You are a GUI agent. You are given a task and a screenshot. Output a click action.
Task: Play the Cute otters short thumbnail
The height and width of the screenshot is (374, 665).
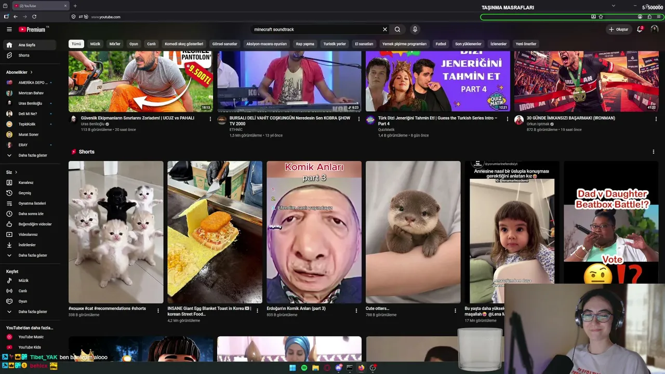(413, 232)
